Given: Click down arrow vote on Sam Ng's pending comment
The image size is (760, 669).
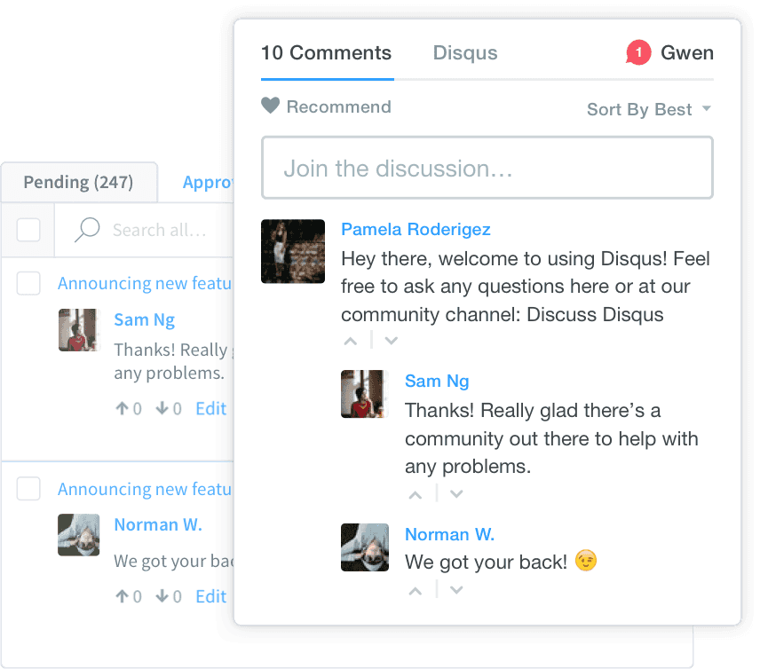Looking at the screenshot, I should (x=162, y=408).
